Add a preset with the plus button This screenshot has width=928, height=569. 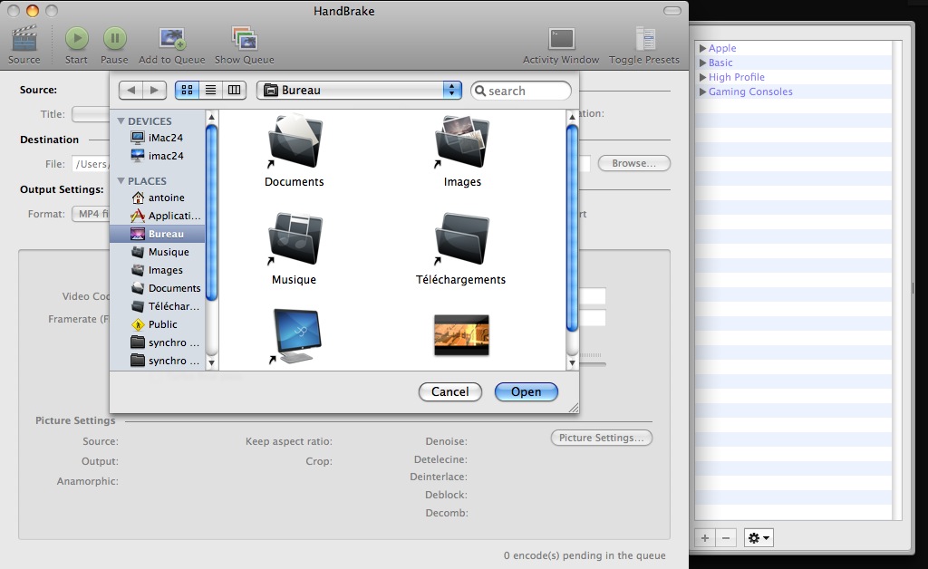[705, 537]
